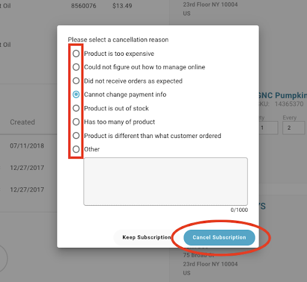This screenshot has height=282, width=307.
Task: Click the Keep Subscription button
Action: 147,238
